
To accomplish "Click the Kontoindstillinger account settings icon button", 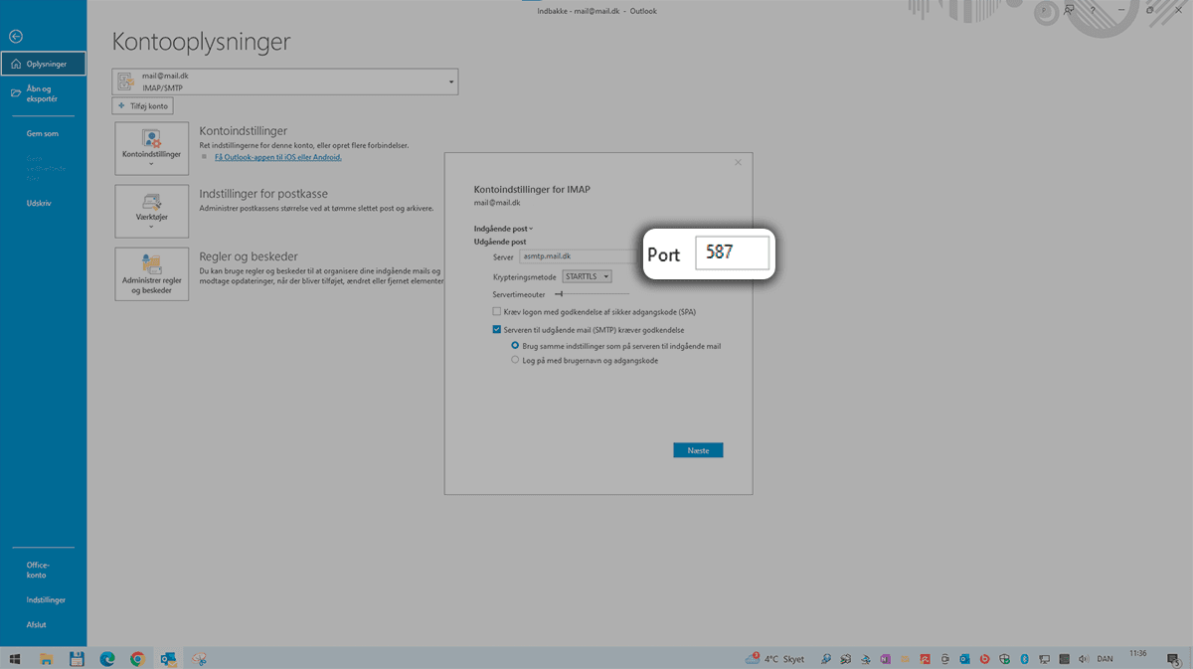I will click(151, 146).
